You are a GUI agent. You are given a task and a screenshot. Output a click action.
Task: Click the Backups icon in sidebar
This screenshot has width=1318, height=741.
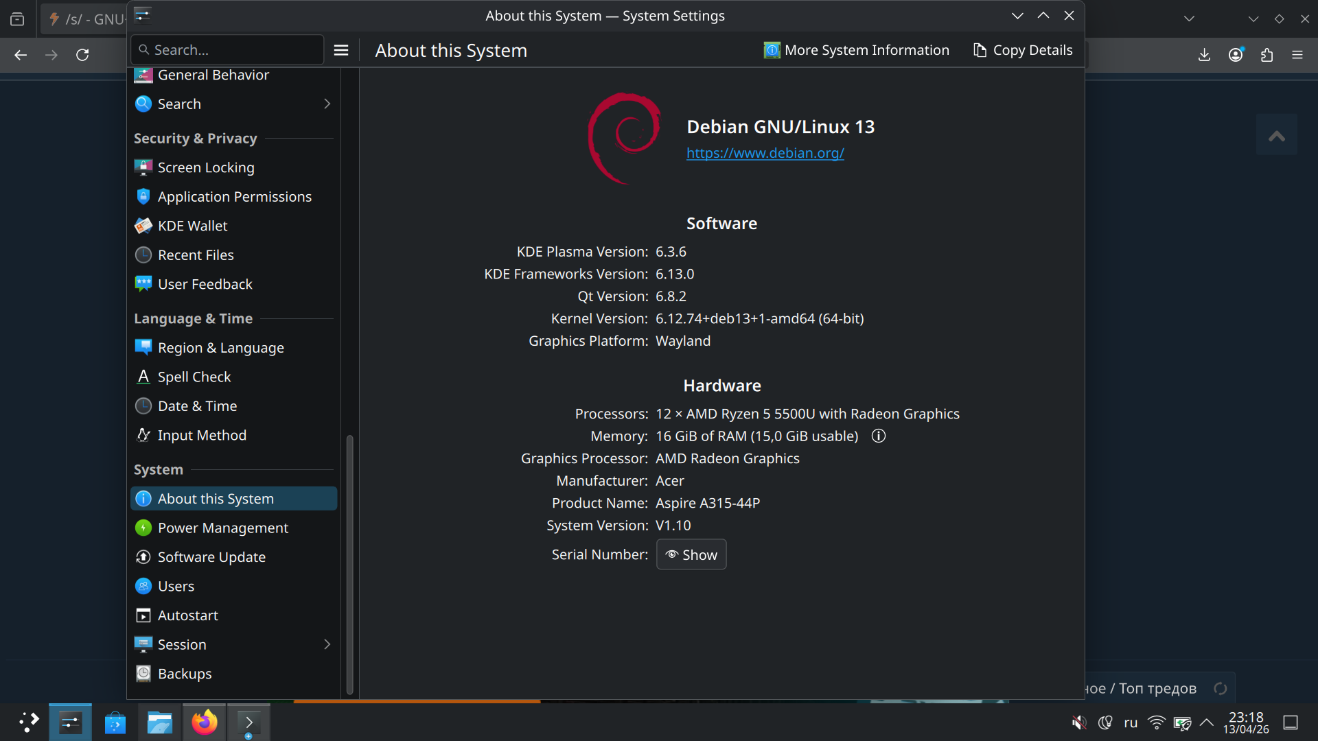tap(143, 674)
